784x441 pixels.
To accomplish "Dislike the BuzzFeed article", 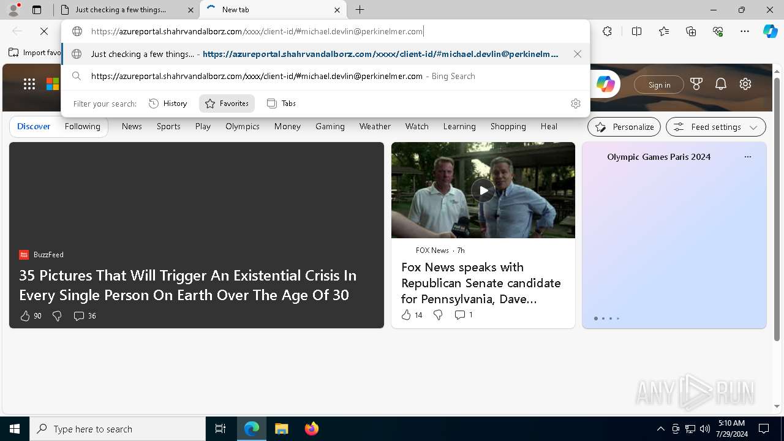I will click(x=57, y=316).
